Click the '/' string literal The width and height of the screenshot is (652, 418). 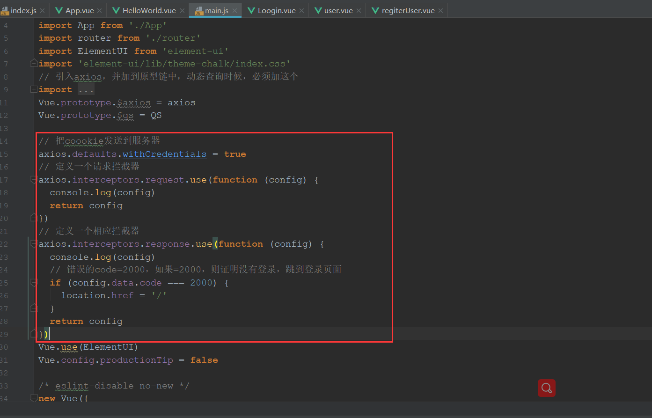(x=159, y=295)
